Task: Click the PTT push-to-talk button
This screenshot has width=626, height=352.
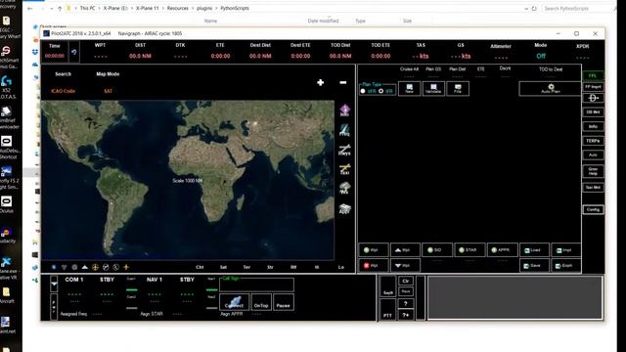Action: click(x=387, y=309)
